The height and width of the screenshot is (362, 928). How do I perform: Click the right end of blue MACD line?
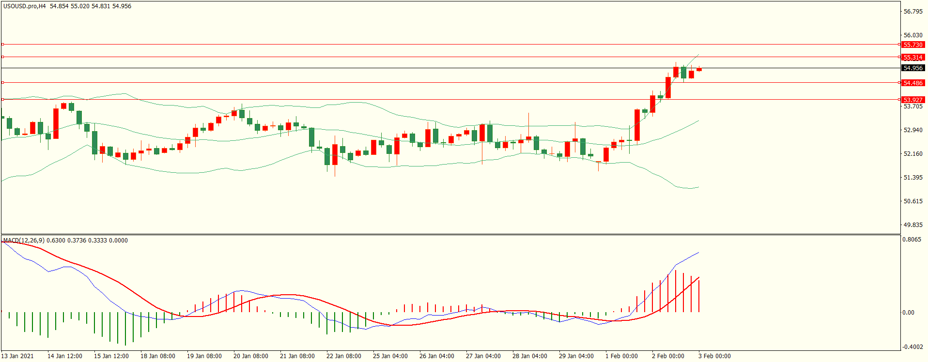(x=698, y=253)
